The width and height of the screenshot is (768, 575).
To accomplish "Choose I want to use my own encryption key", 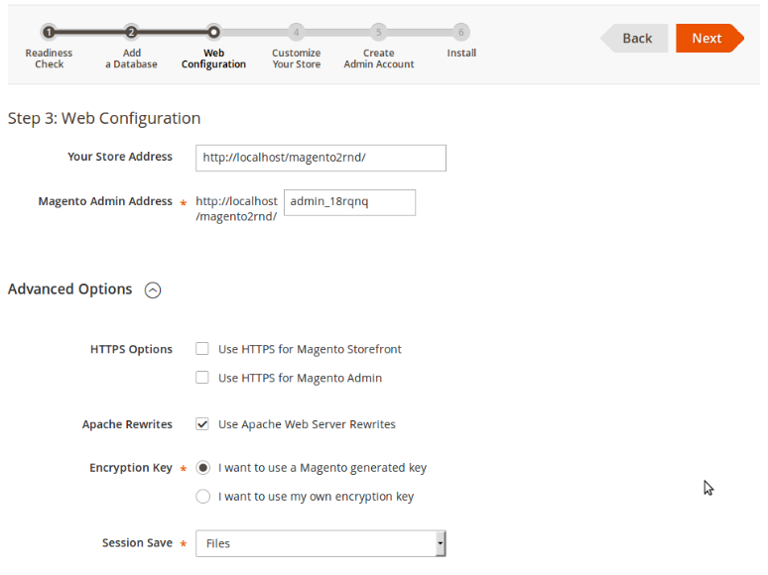I will (x=202, y=497).
